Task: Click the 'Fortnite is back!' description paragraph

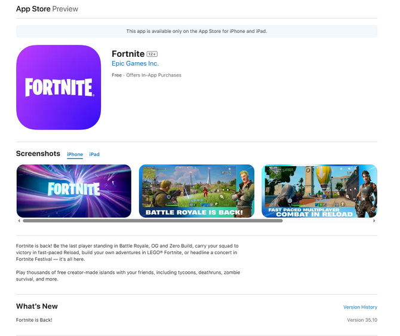Action: pyautogui.click(x=127, y=253)
